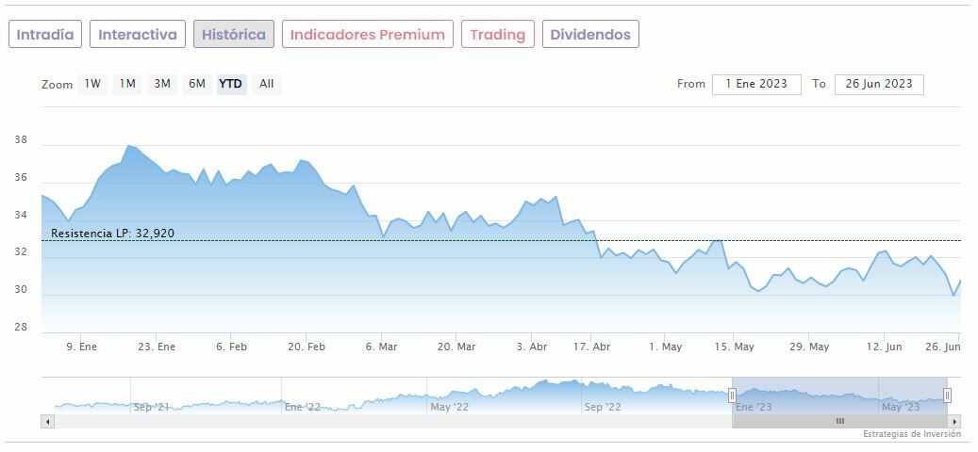978x452 pixels.
Task: Grab the right navigator range handle
Action: 948,395
